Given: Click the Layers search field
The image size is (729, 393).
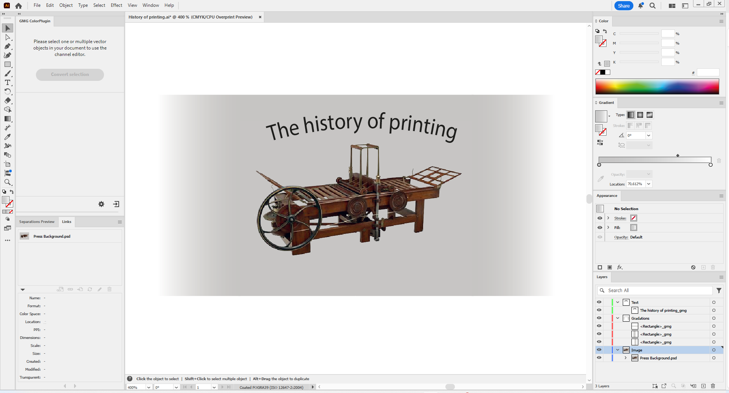Looking at the screenshot, I should coord(658,291).
